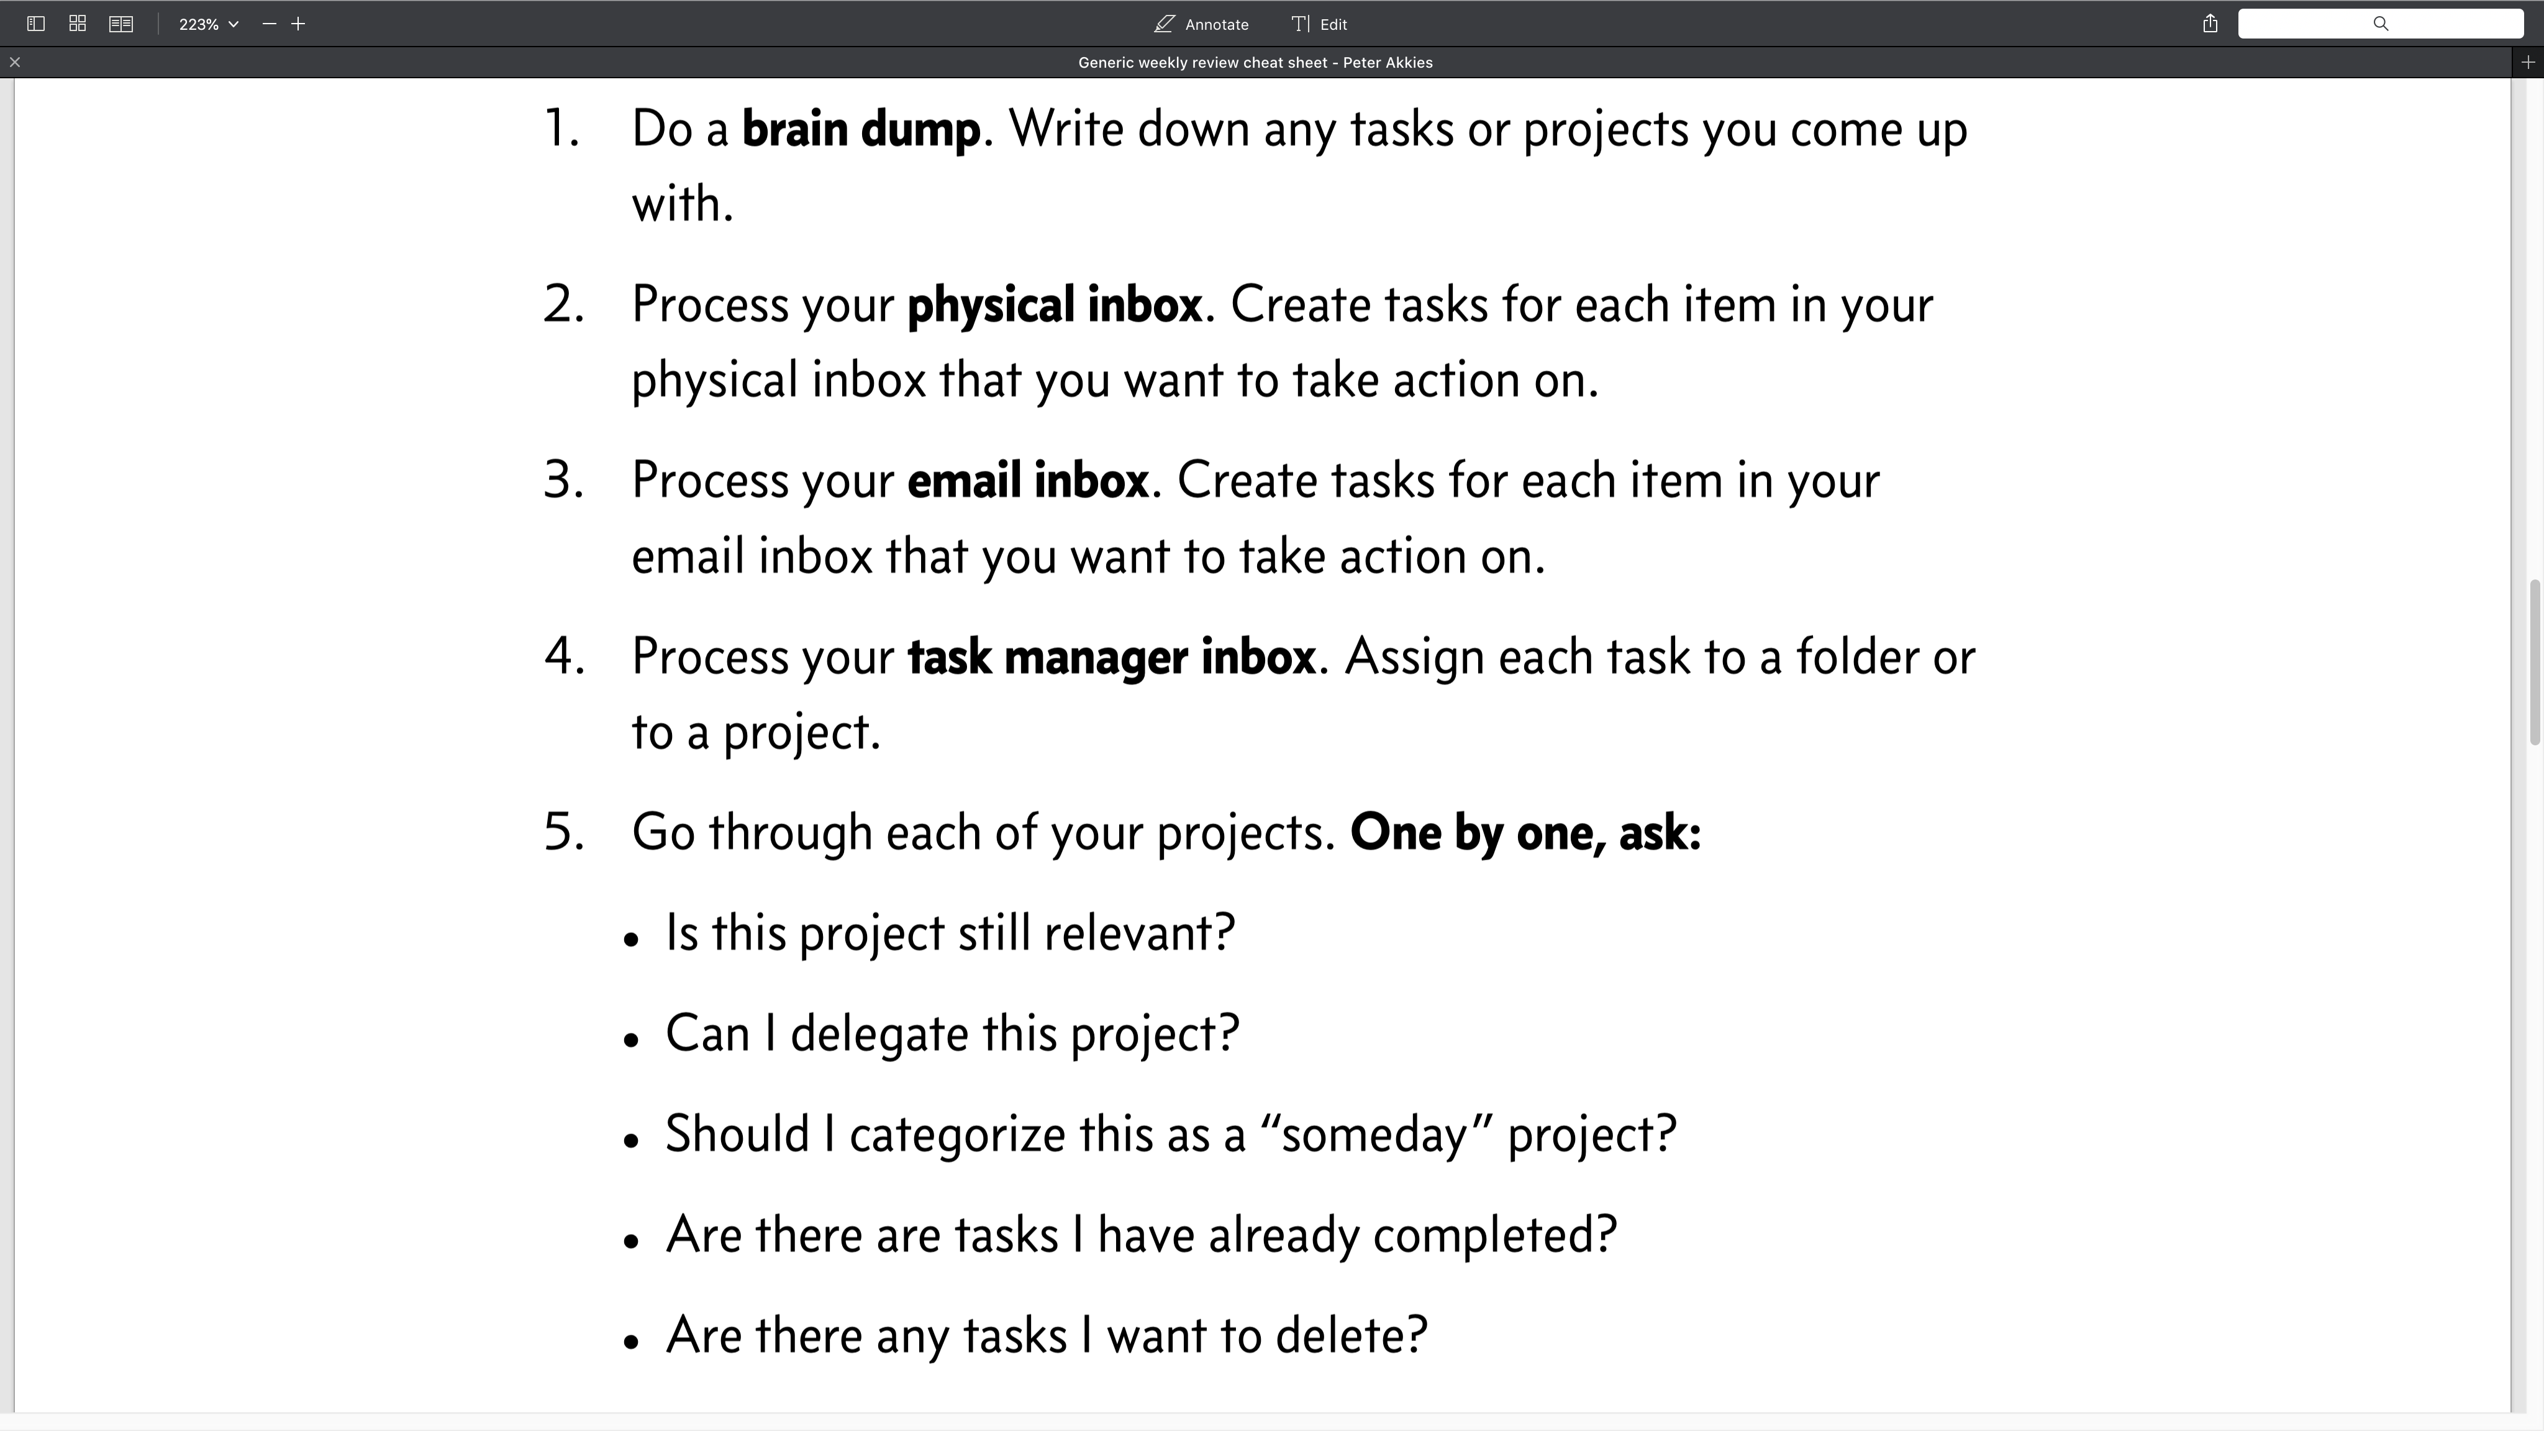Open the page thumbnails grid view

pos(78,24)
